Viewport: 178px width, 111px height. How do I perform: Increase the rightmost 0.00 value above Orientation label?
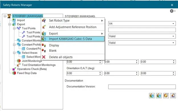[x=173, y=61]
